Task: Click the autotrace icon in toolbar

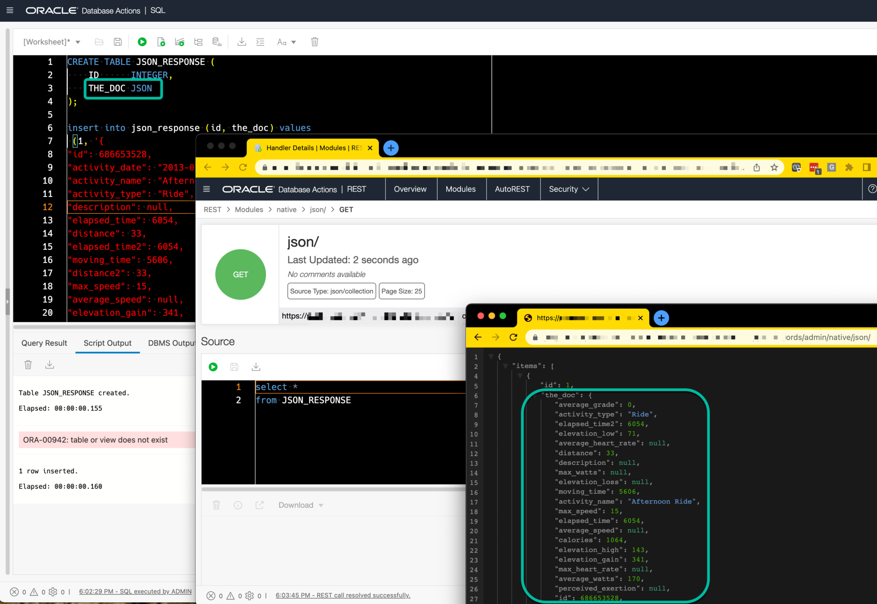Action: coord(198,42)
